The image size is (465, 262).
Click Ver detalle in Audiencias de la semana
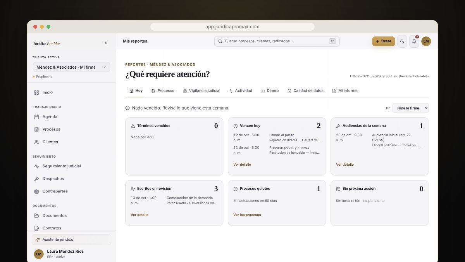coord(345,165)
